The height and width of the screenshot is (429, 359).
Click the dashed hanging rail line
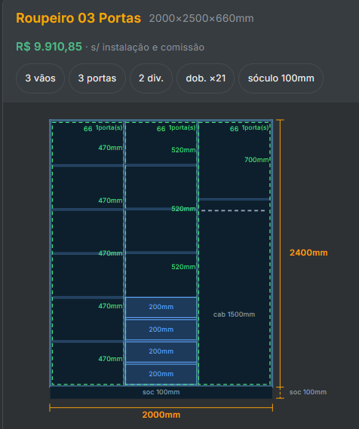pos(233,210)
